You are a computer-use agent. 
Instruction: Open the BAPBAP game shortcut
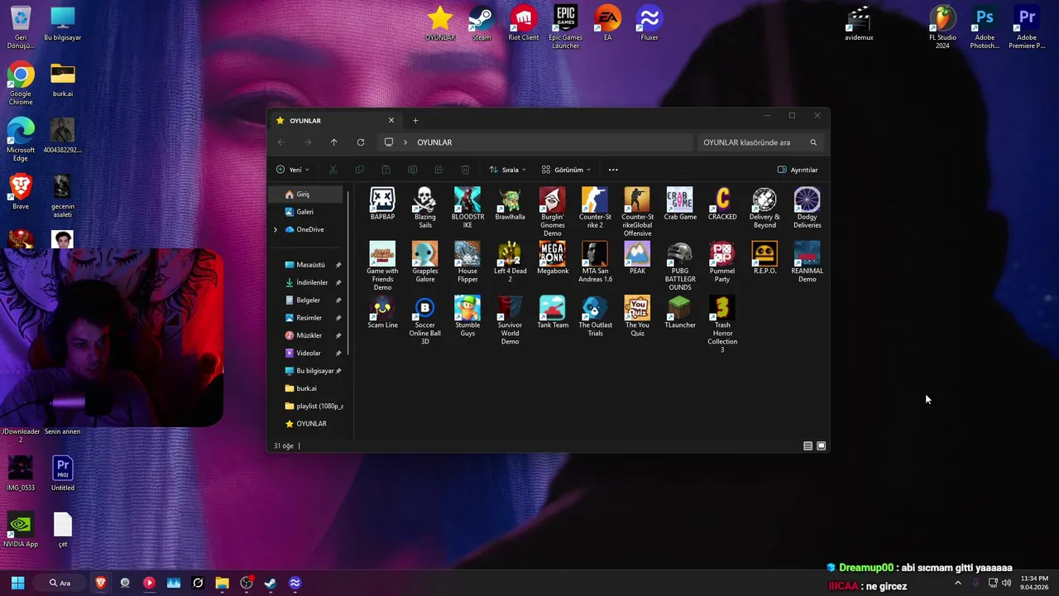point(382,204)
